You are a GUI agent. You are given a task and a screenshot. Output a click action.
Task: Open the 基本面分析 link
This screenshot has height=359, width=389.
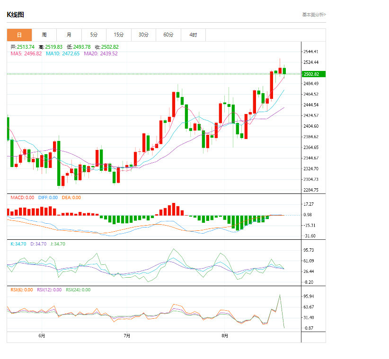click(x=314, y=15)
